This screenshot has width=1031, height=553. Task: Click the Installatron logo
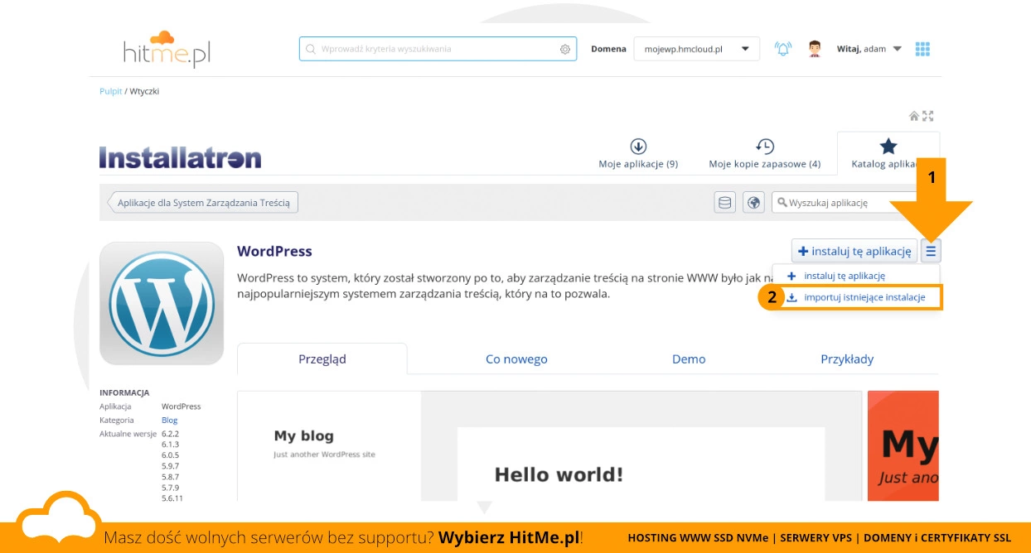click(x=180, y=157)
